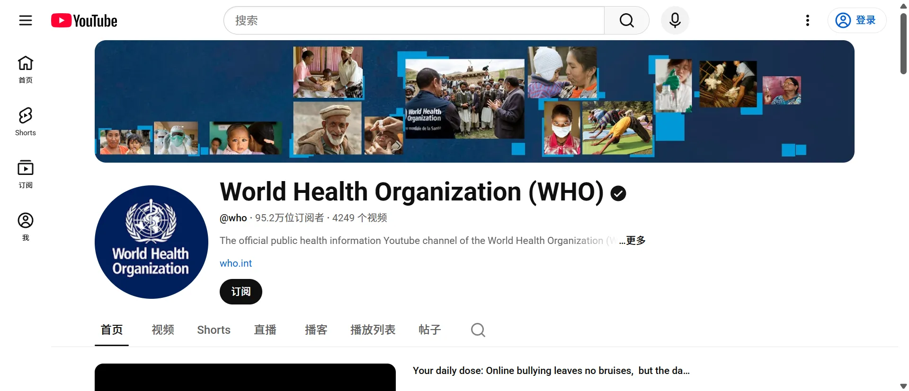Go to Home in sidebar
The height and width of the screenshot is (391, 909).
point(26,69)
